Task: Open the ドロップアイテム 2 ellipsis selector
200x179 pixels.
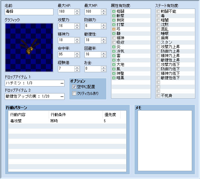Action: 62,97
